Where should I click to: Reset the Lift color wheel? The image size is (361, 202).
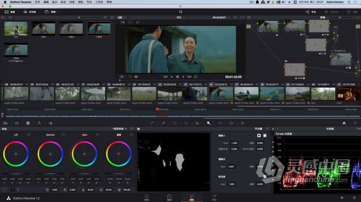point(29,135)
